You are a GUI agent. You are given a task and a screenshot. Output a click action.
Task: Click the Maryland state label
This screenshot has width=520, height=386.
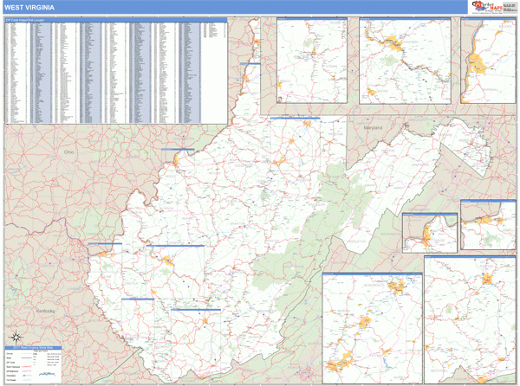click(x=373, y=127)
